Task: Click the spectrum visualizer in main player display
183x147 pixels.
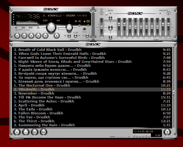Action: [x=28, y=23]
